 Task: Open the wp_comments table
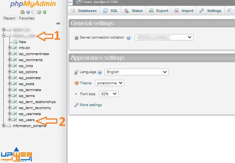(31, 60)
